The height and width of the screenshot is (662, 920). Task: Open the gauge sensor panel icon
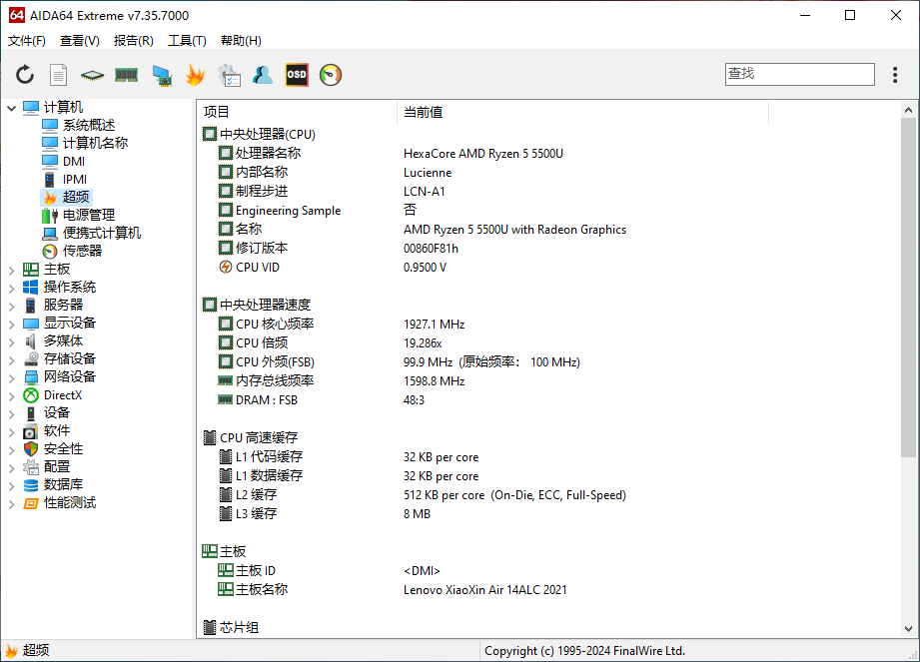coord(331,75)
